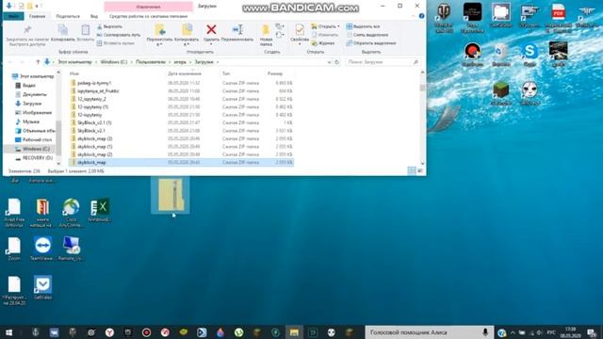Open the Zoom desktop shortcut
The height and width of the screenshot is (339, 603).
(14, 249)
